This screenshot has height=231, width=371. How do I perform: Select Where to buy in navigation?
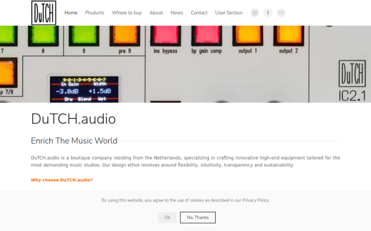pos(127,13)
